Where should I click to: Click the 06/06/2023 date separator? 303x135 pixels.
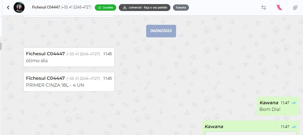coord(161,31)
